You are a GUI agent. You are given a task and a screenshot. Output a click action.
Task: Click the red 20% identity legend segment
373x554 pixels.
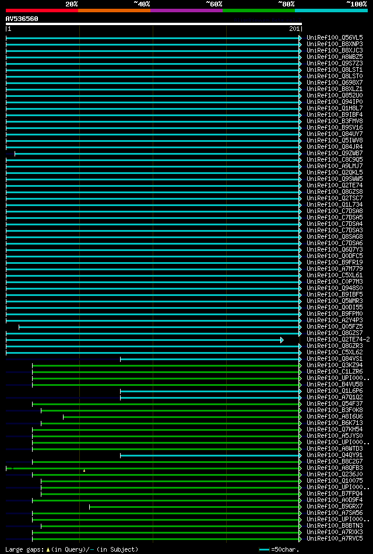pyautogui.click(x=41, y=11)
